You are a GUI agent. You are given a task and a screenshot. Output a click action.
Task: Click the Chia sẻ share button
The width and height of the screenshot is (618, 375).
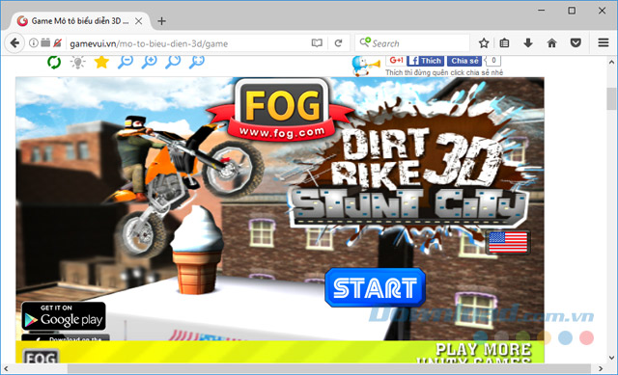pyautogui.click(x=464, y=61)
